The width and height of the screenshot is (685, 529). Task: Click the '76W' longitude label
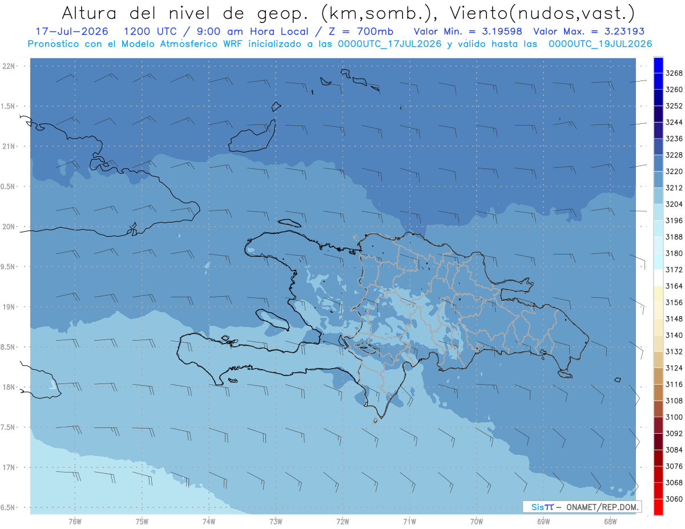click(75, 521)
